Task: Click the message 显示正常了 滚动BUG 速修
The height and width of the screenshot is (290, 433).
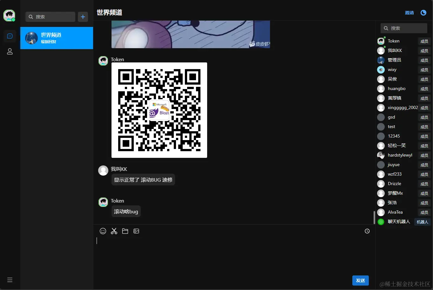Action: click(143, 180)
